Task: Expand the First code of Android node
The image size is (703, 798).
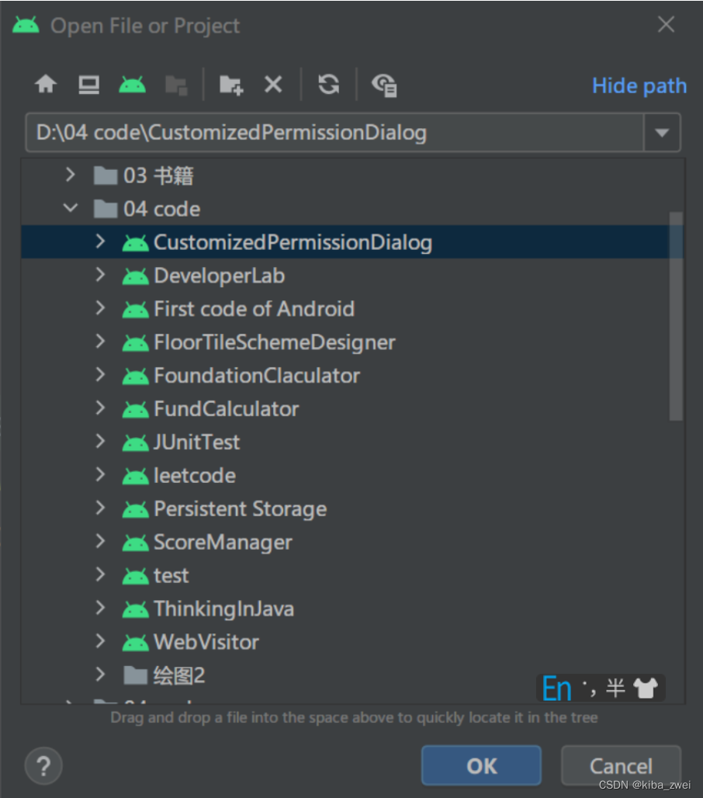Action: pyautogui.click(x=100, y=308)
